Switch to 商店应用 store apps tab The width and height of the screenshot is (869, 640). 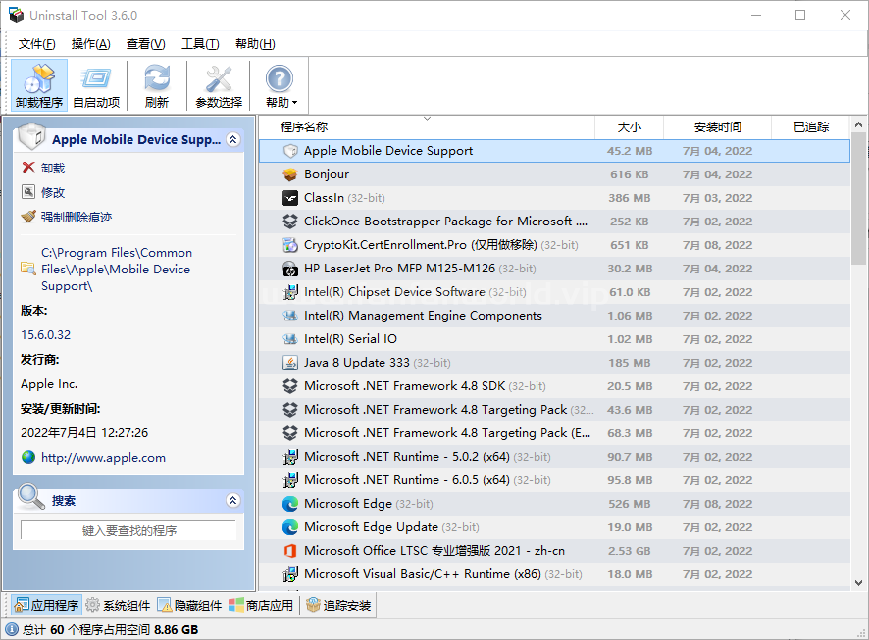pyautogui.click(x=261, y=605)
